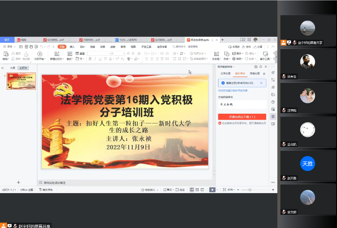Click the New Slide icon
Screen dimensions: 337x228
(58, 54)
